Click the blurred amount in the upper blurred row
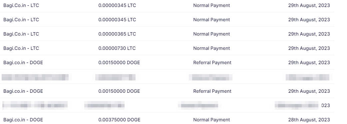The height and width of the screenshot is (124, 347). (115, 77)
